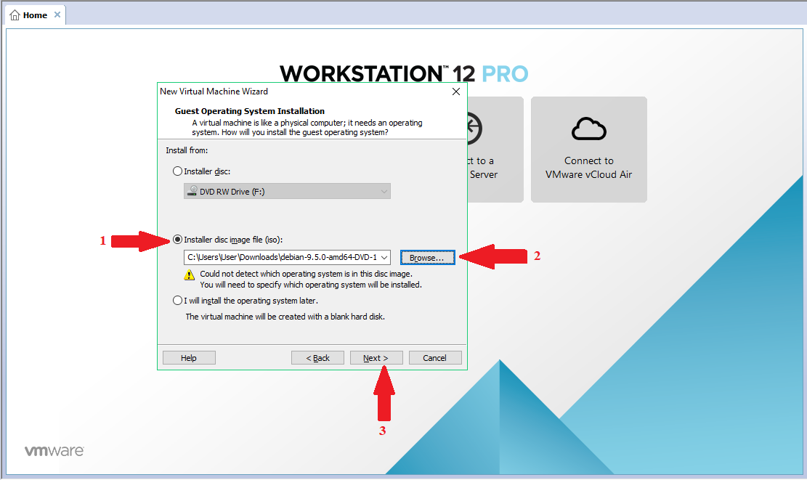Close the wizard dialog with X
The height and width of the screenshot is (480, 807).
pyautogui.click(x=456, y=91)
